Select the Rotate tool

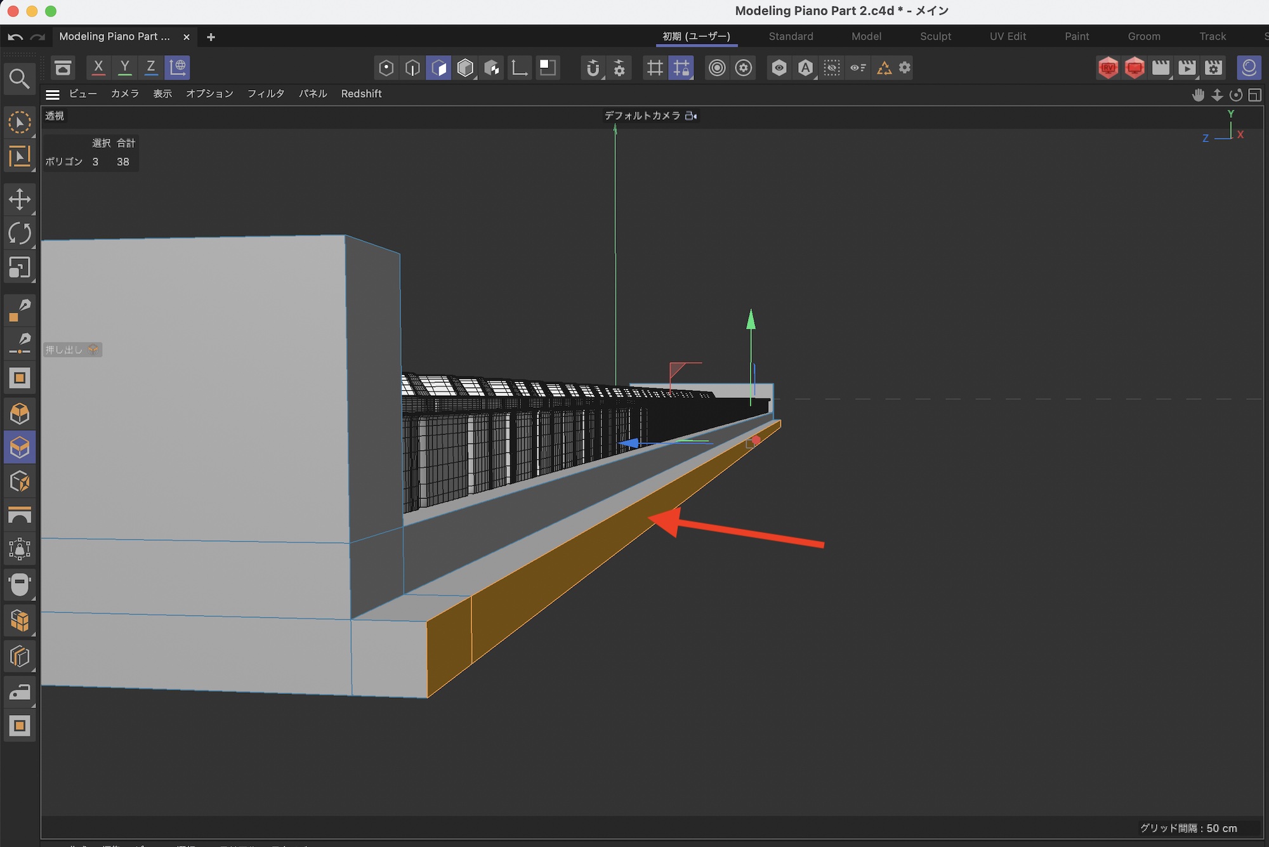click(x=19, y=233)
